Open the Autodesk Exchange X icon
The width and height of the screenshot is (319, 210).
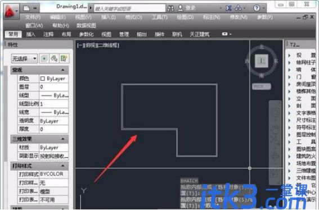[228, 8]
